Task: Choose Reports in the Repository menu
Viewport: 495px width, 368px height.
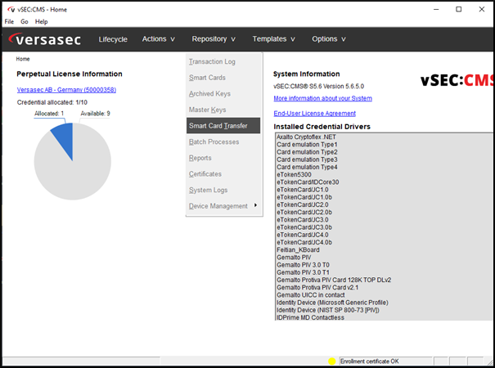Action: pyautogui.click(x=223, y=158)
